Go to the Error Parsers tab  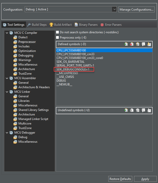(x=111, y=25)
